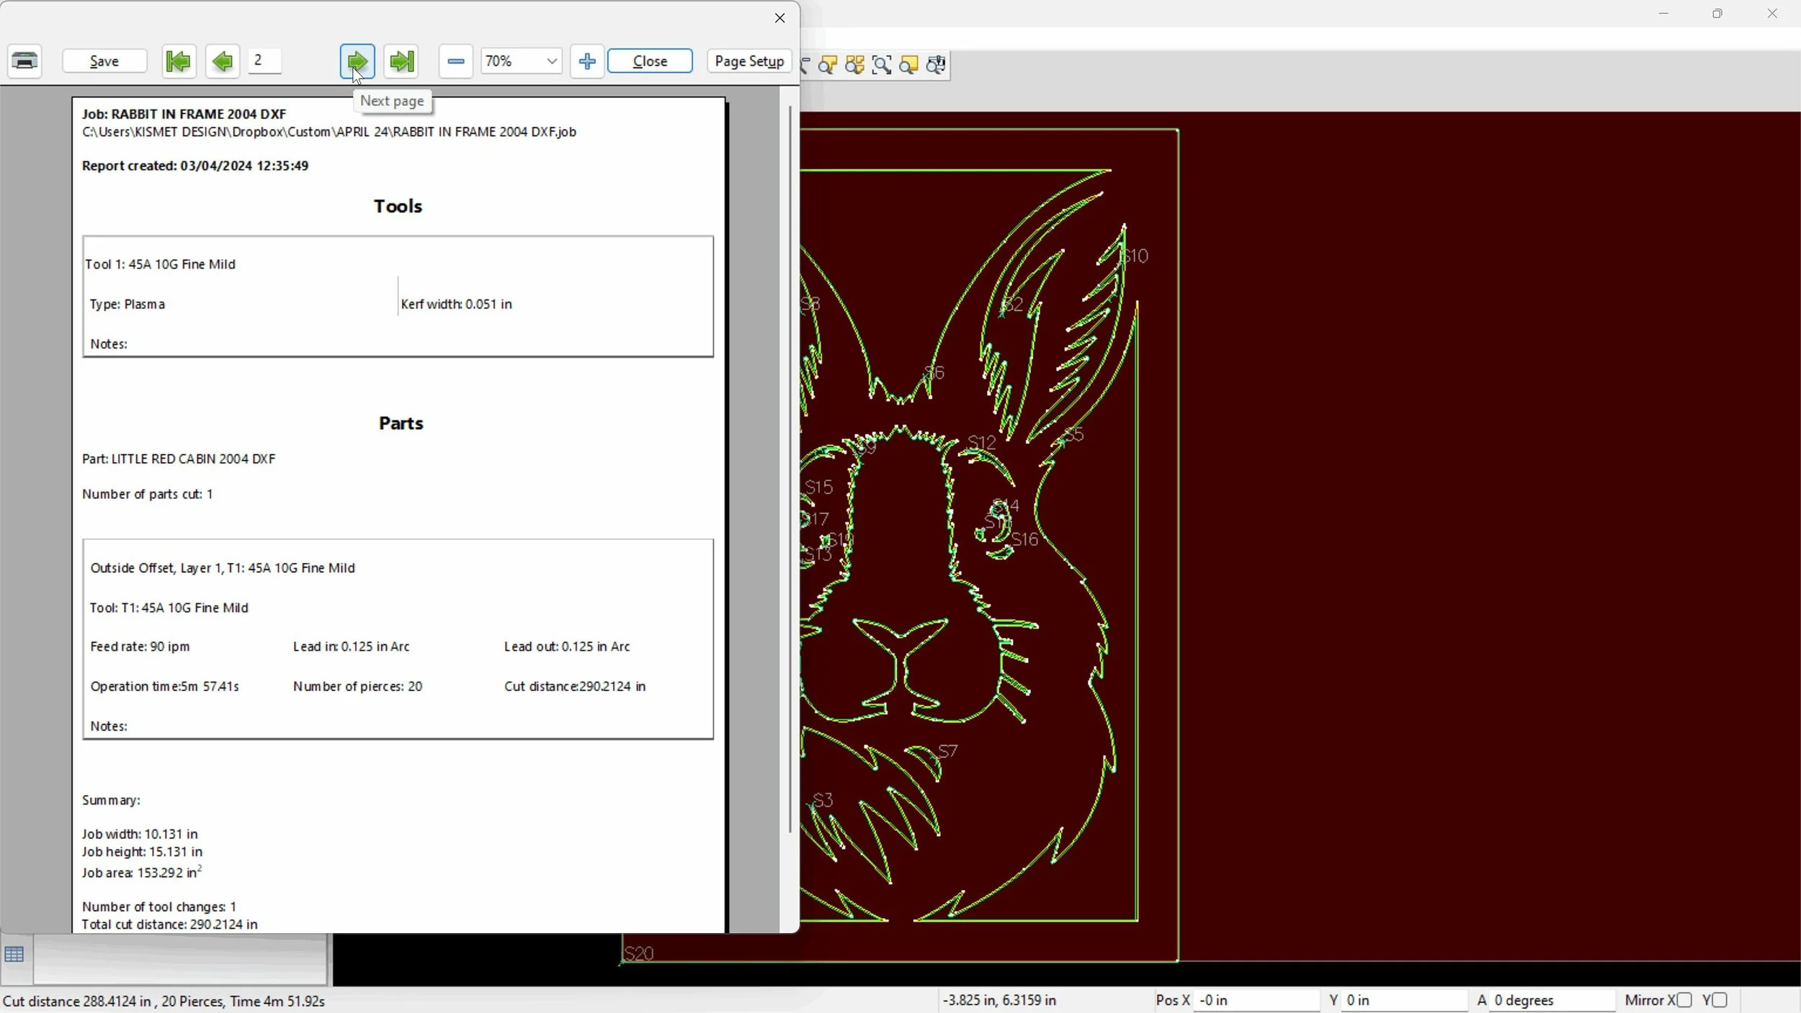Screen dimensions: 1801x1013
Task: Click zoom to all parts icon
Action: [x=854, y=66]
